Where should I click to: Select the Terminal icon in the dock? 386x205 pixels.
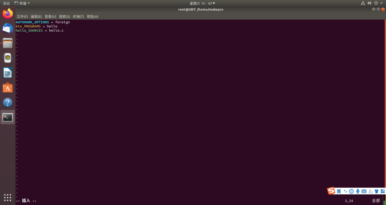pyautogui.click(x=8, y=118)
